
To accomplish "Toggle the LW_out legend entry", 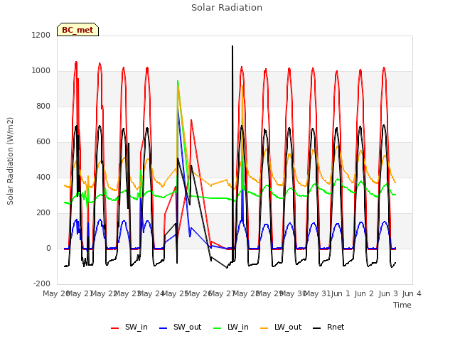I will [x=281, y=328].
